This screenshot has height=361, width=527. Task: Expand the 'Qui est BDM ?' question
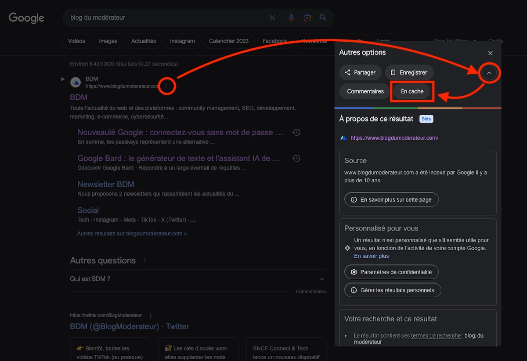(x=322, y=279)
